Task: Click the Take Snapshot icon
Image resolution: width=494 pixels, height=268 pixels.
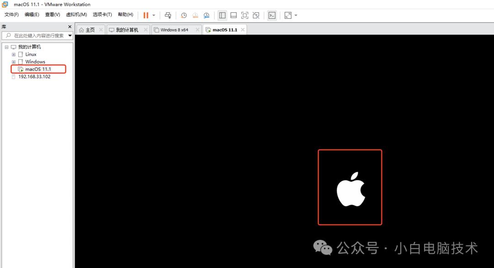Action: 183,15
